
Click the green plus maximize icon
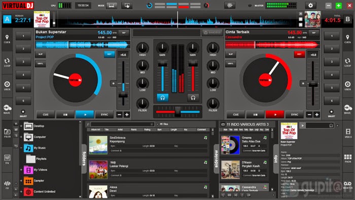point(338,6)
